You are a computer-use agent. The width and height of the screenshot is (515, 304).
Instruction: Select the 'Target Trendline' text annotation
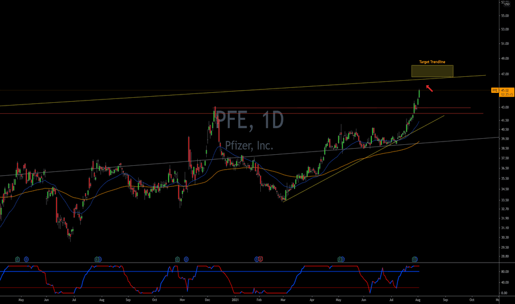point(432,62)
